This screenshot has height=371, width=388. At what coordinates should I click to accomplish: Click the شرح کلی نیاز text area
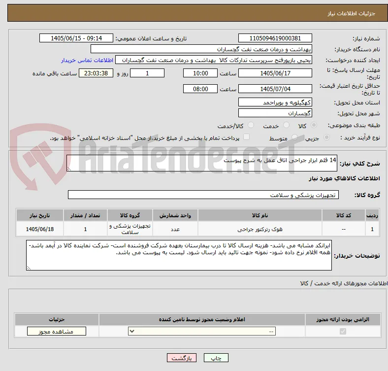point(202,163)
